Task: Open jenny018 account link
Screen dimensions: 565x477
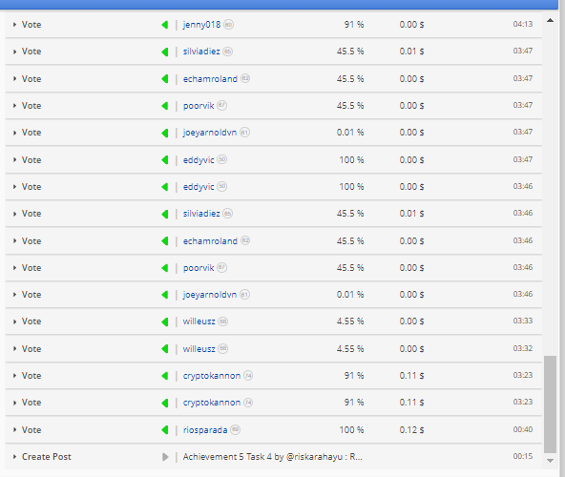Action: tap(201, 25)
